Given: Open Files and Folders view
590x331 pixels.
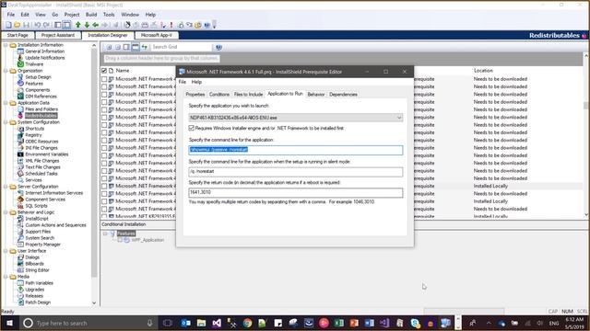Looking at the screenshot, I should click(41, 109).
